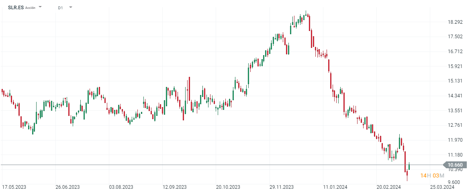Click the latest green candlestick on chart
This screenshot has height=194, width=472.
[x=409, y=166]
